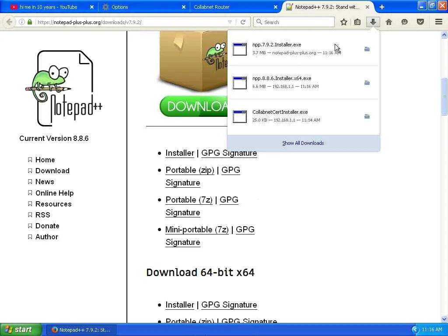Bookmark this page with star icon
The width and height of the screenshot is (448, 336).
(x=344, y=22)
